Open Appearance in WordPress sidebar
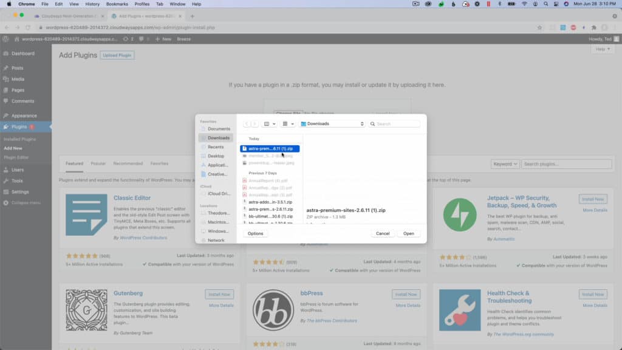Image resolution: width=622 pixels, height=350 pixels. click(x=24, y=116)
